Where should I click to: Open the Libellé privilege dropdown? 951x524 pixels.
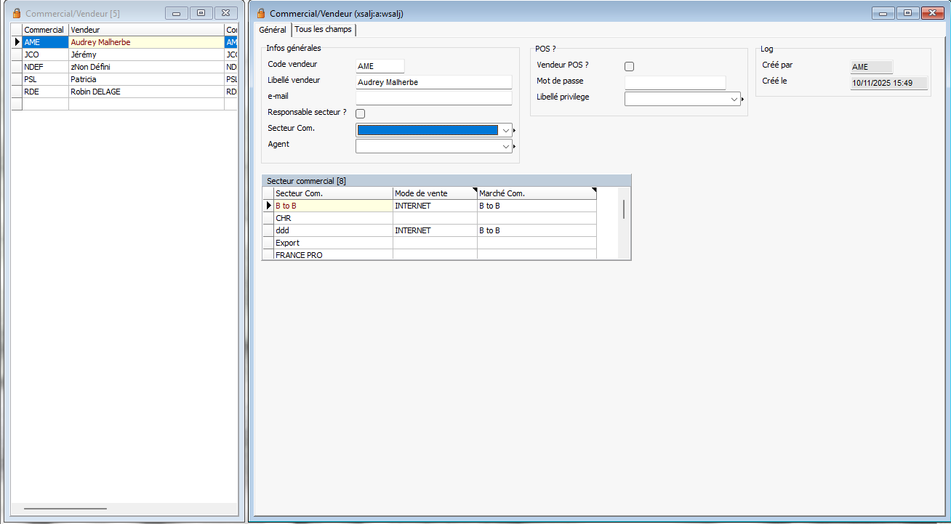pos(734,100)
